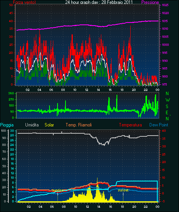179x212 pixels.
Task: Click wind direction axis value 270
Action: coord(11,99)
